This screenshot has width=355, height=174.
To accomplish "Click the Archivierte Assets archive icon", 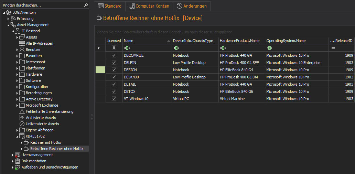I will pyautogui.click(x=22, y=118).
